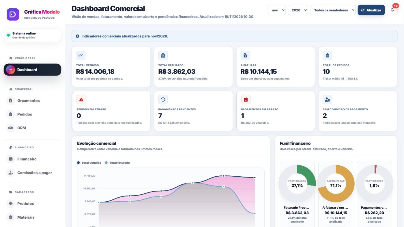Image resolution: width=404 pixels, height=227 pixels.
Task: Click the Pagamentos vencidos donut chart
Action: [x=374, y=184]
